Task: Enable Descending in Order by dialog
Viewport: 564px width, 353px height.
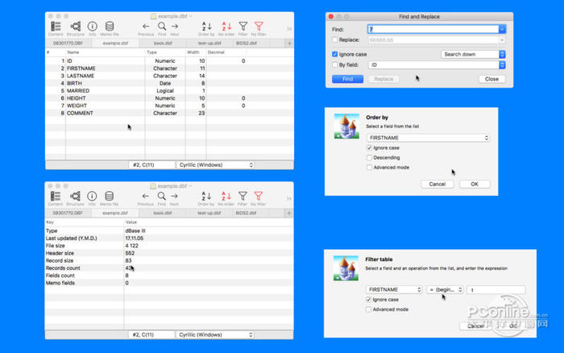Action: pos(369,158)
